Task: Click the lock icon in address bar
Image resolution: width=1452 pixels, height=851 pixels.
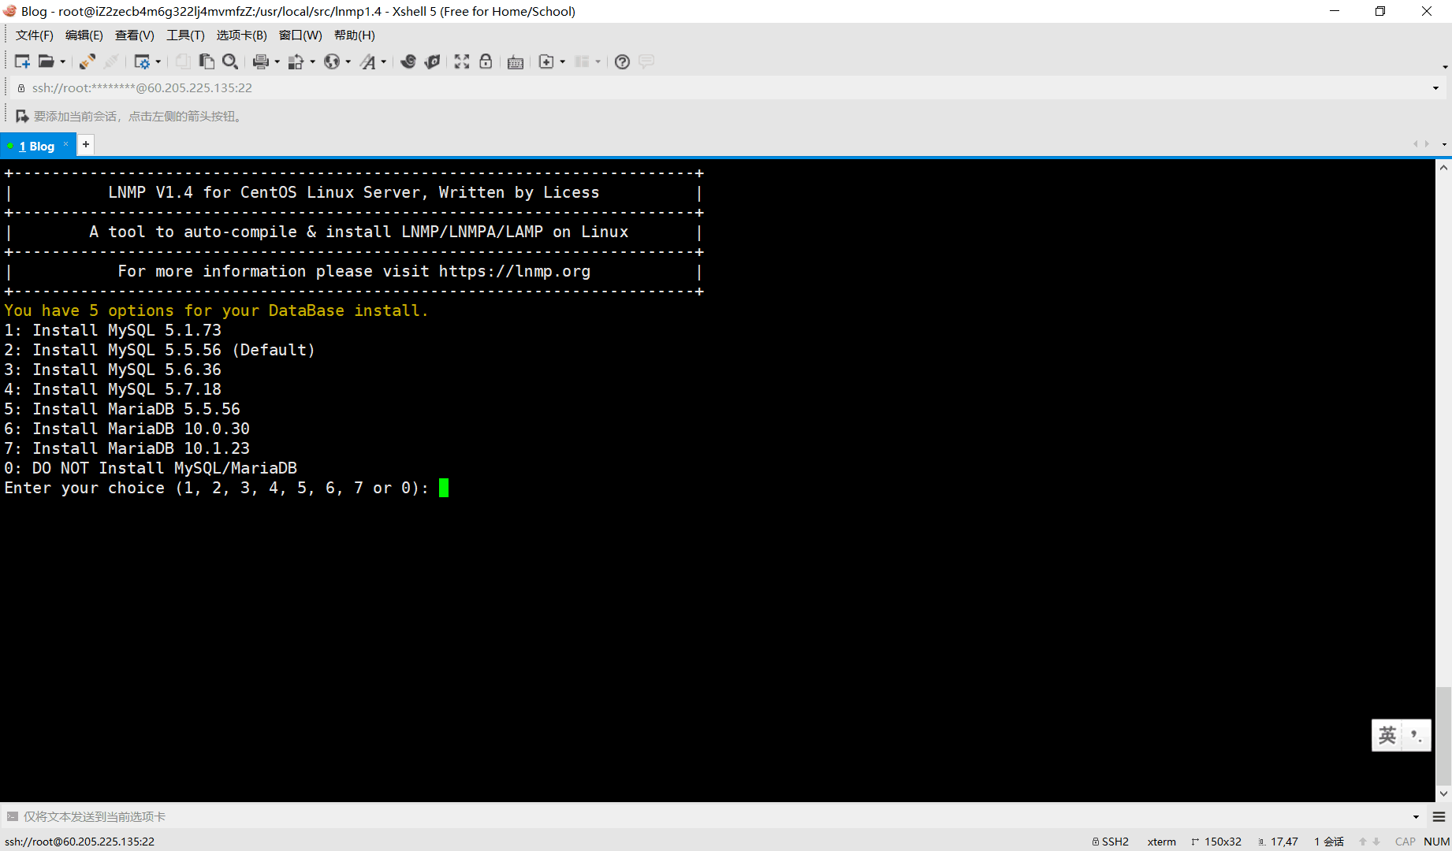Action: point(21,88)
